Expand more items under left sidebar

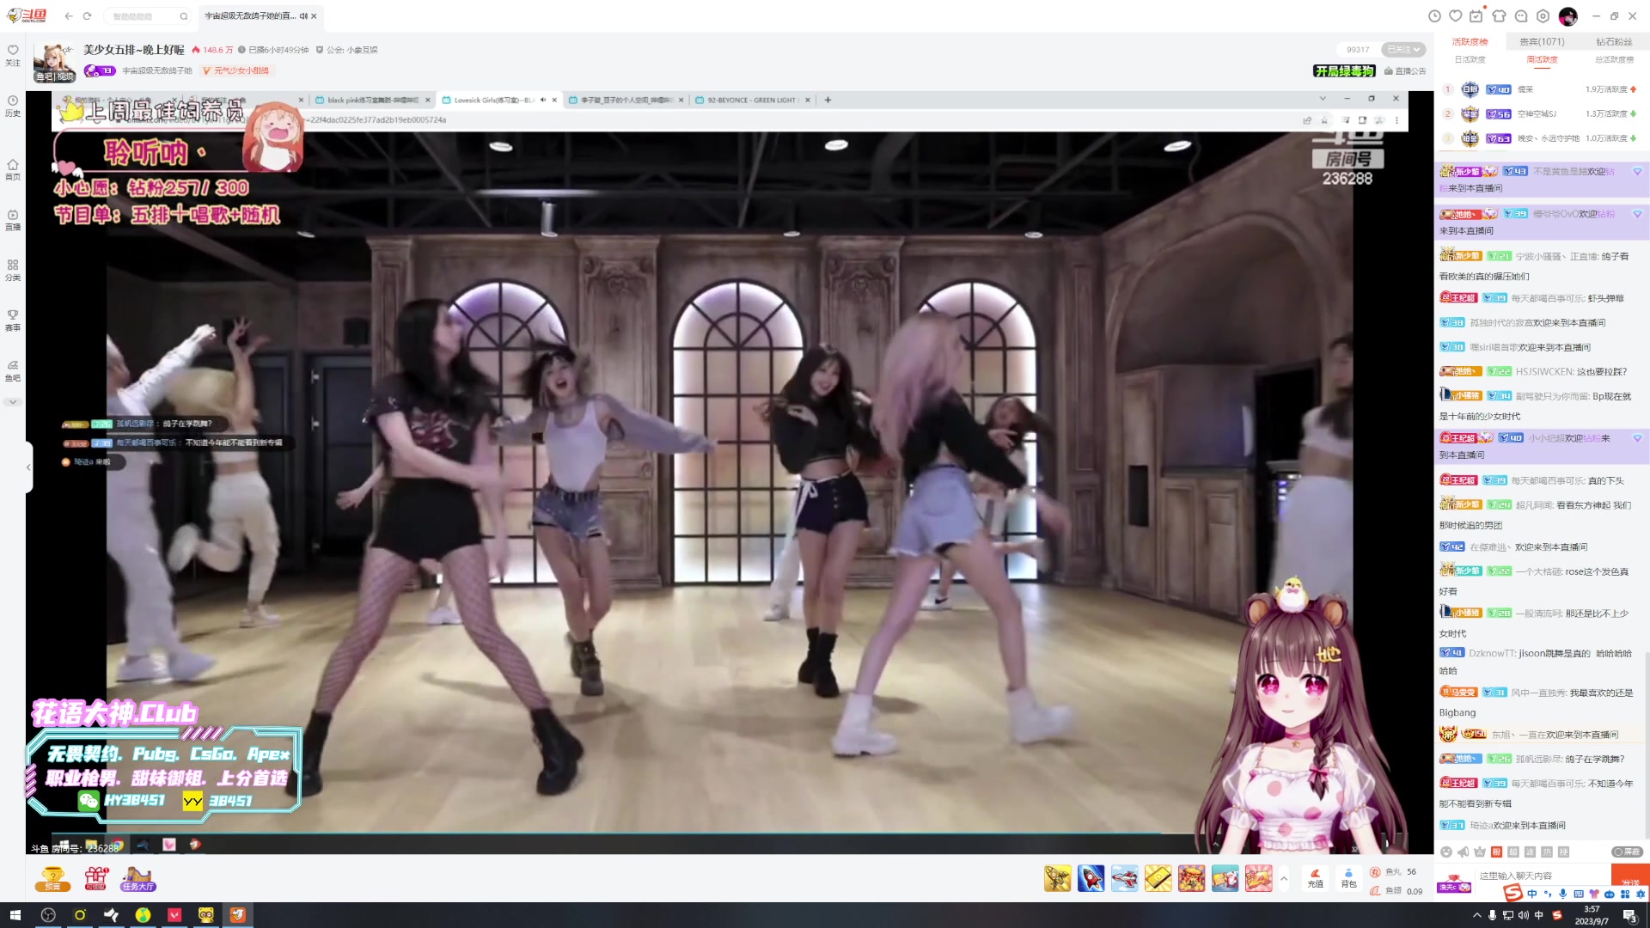12,402
